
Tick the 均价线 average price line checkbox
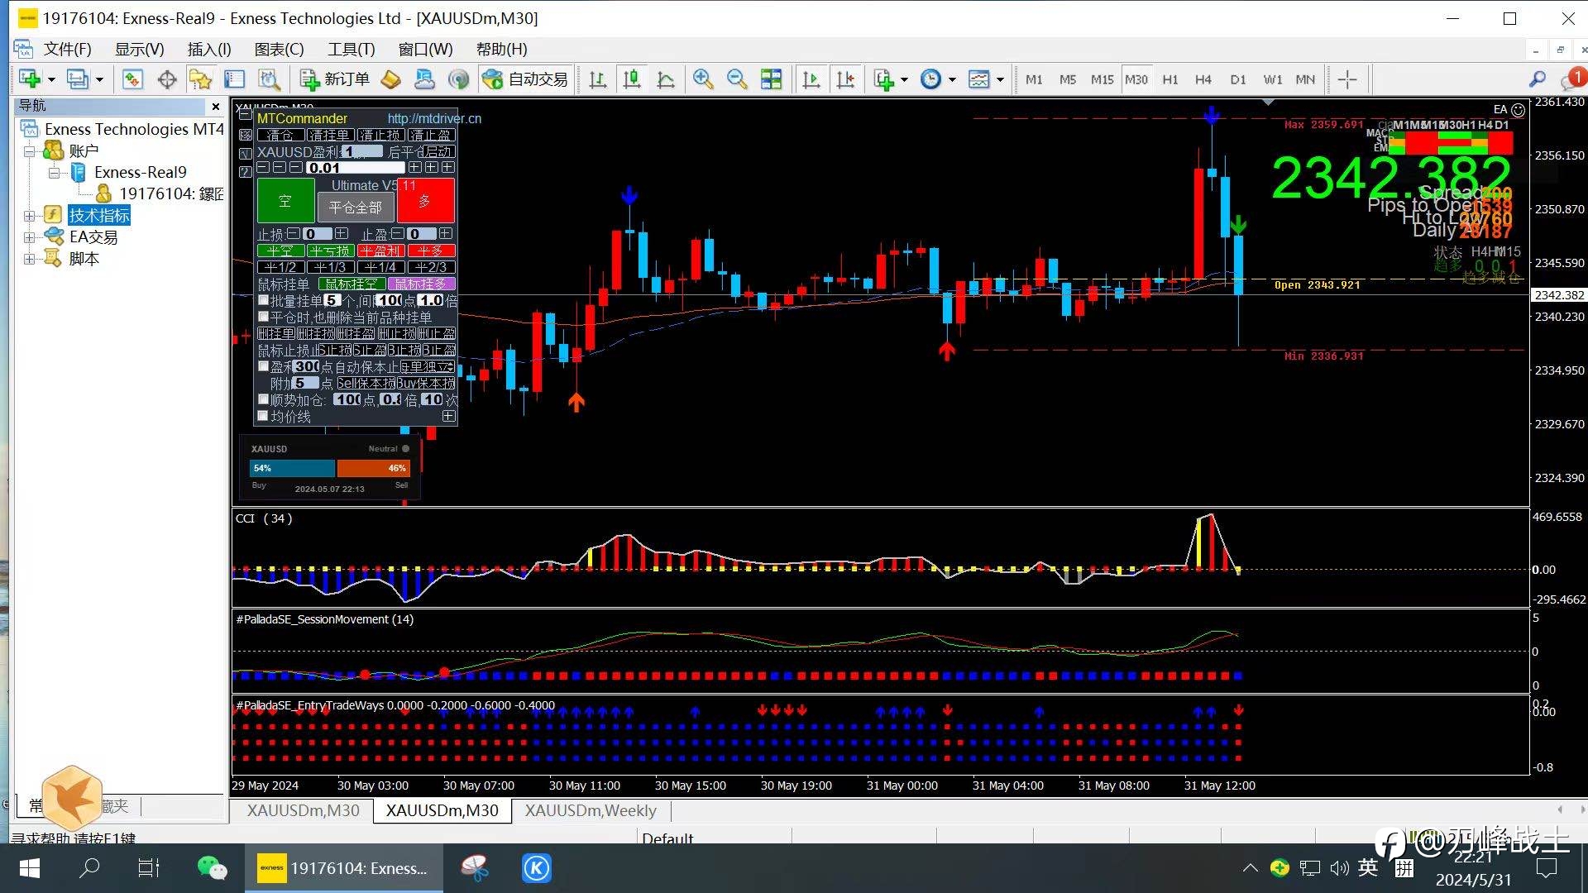click(264, 416)
